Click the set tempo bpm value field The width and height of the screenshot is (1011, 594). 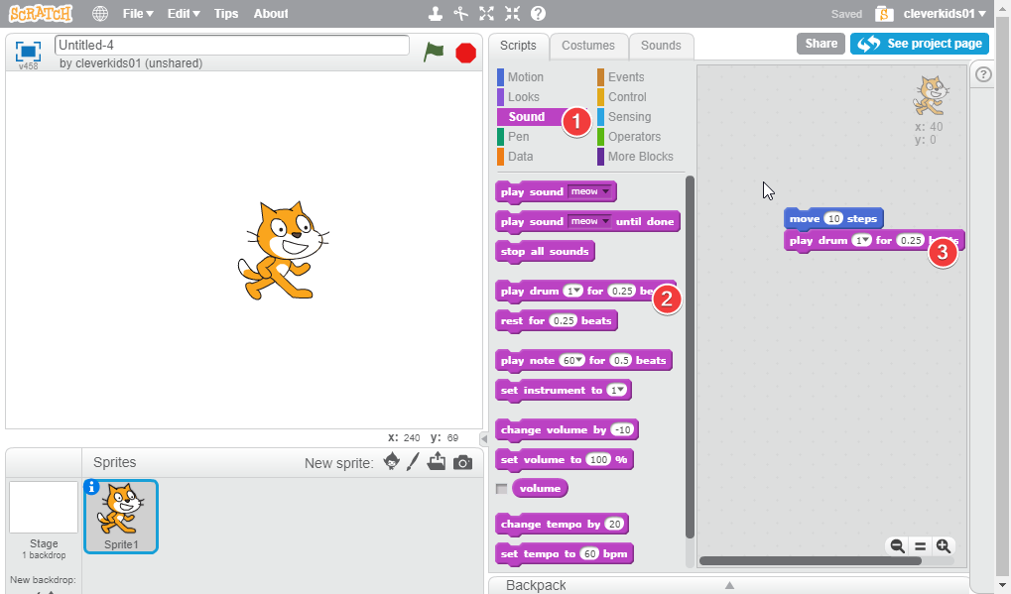tap(589, 554)
